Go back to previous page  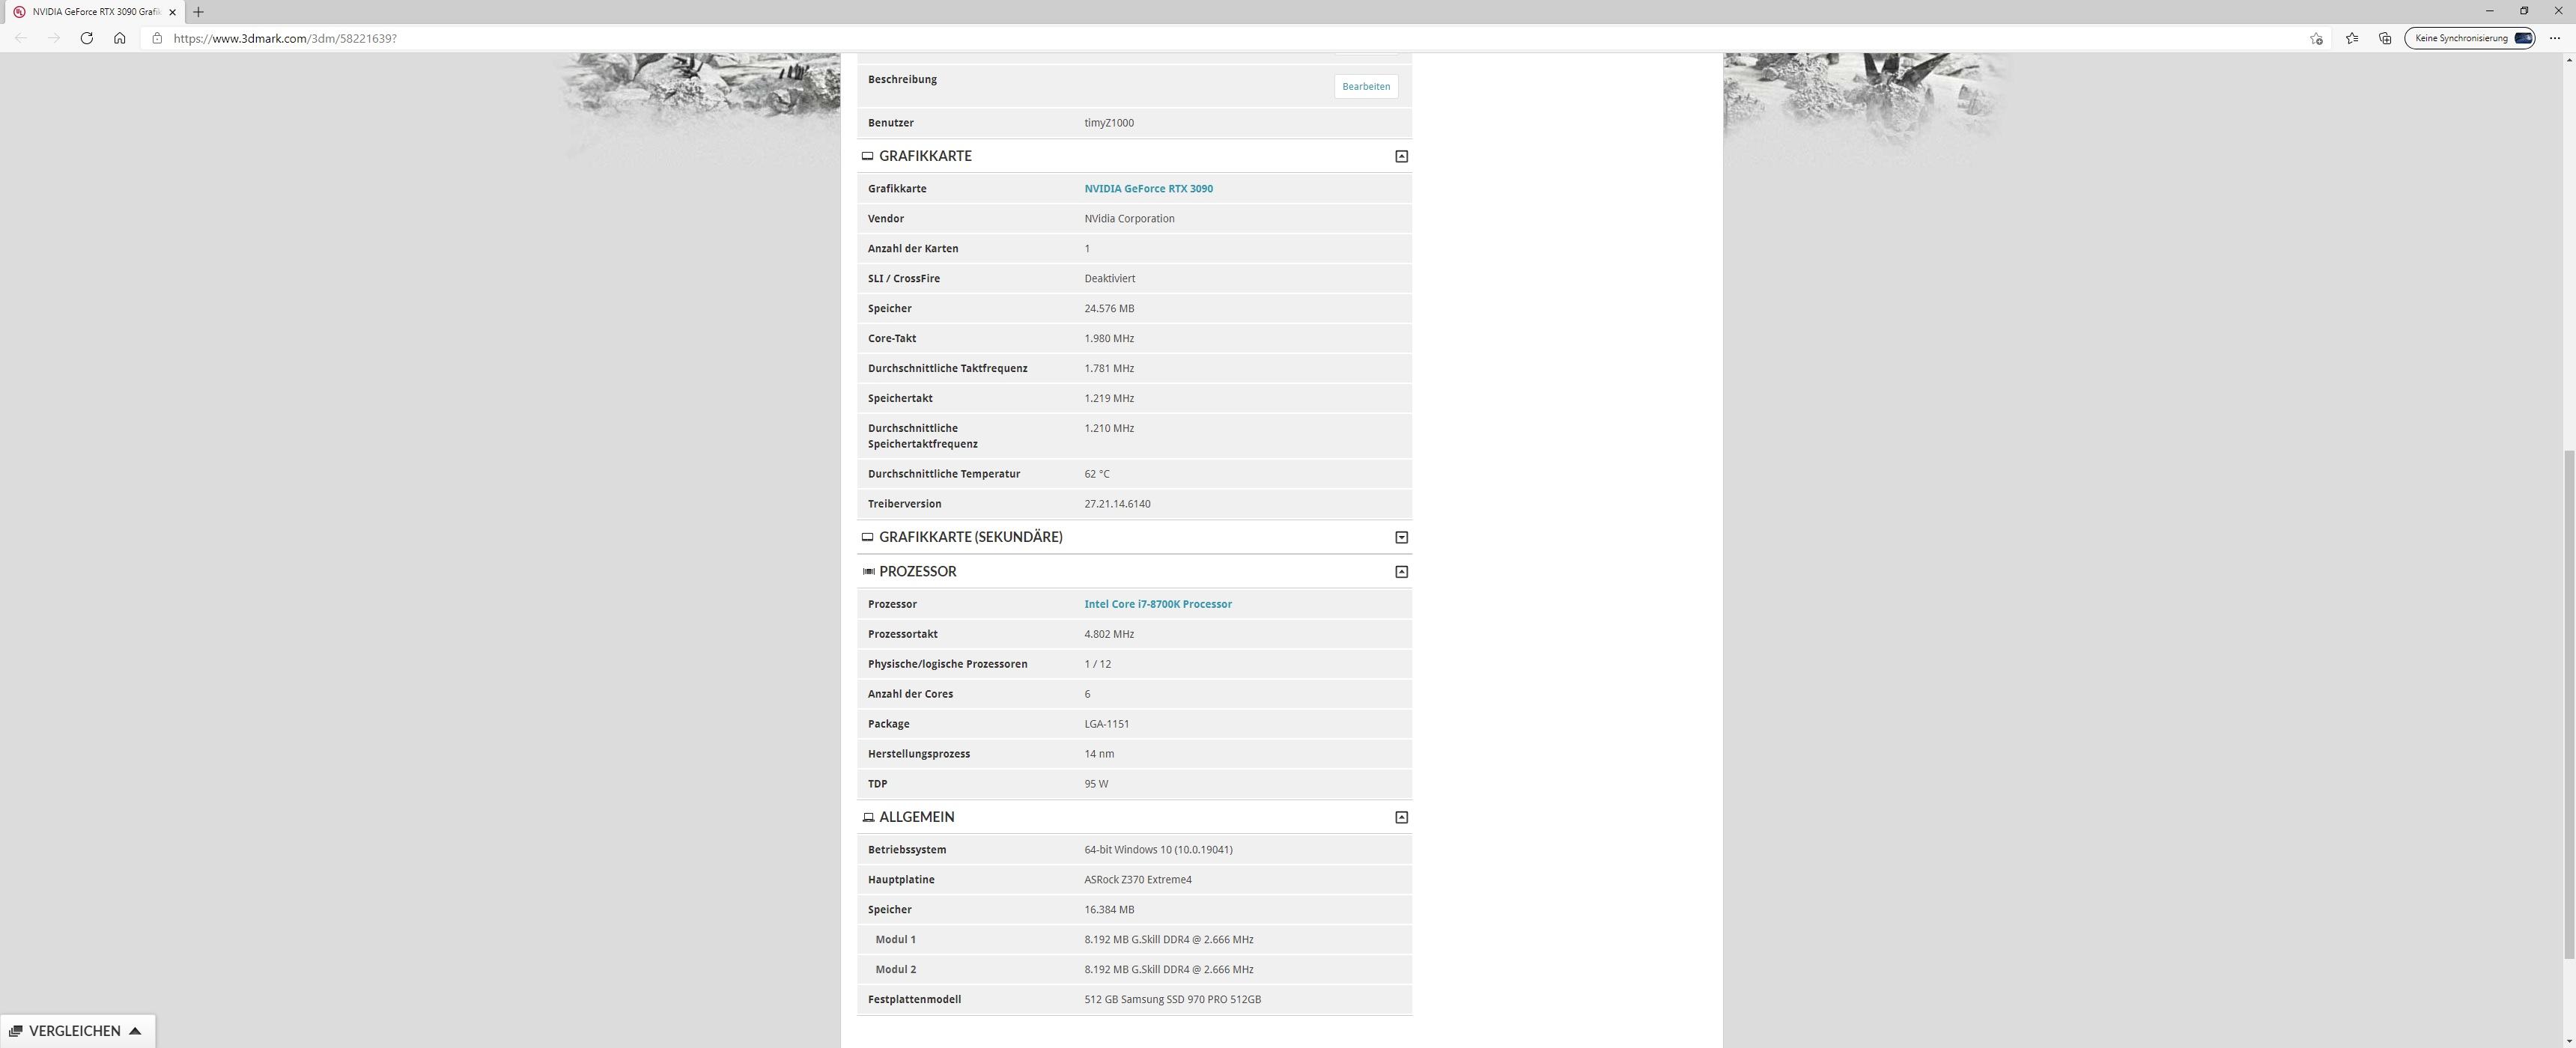coord(21,38)
